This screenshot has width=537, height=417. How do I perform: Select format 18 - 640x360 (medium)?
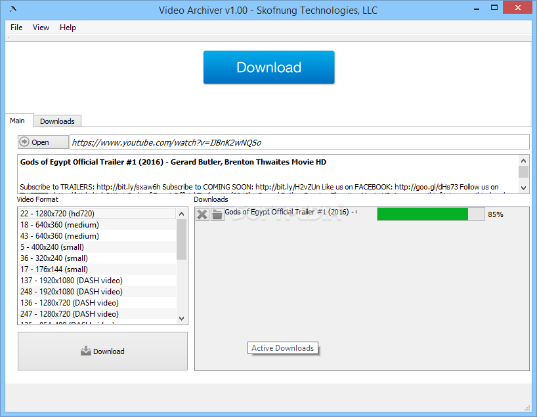pyautogui.click(x=97, y=225)
